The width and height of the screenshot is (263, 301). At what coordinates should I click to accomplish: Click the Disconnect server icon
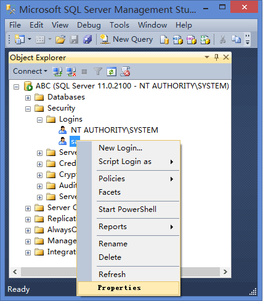[71, 71]
